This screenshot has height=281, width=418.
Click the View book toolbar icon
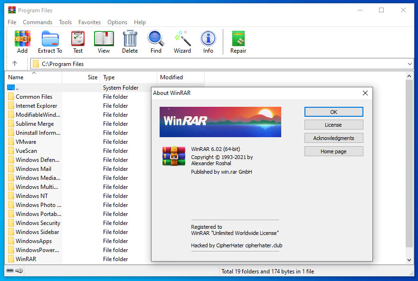[x=104, y=39]
